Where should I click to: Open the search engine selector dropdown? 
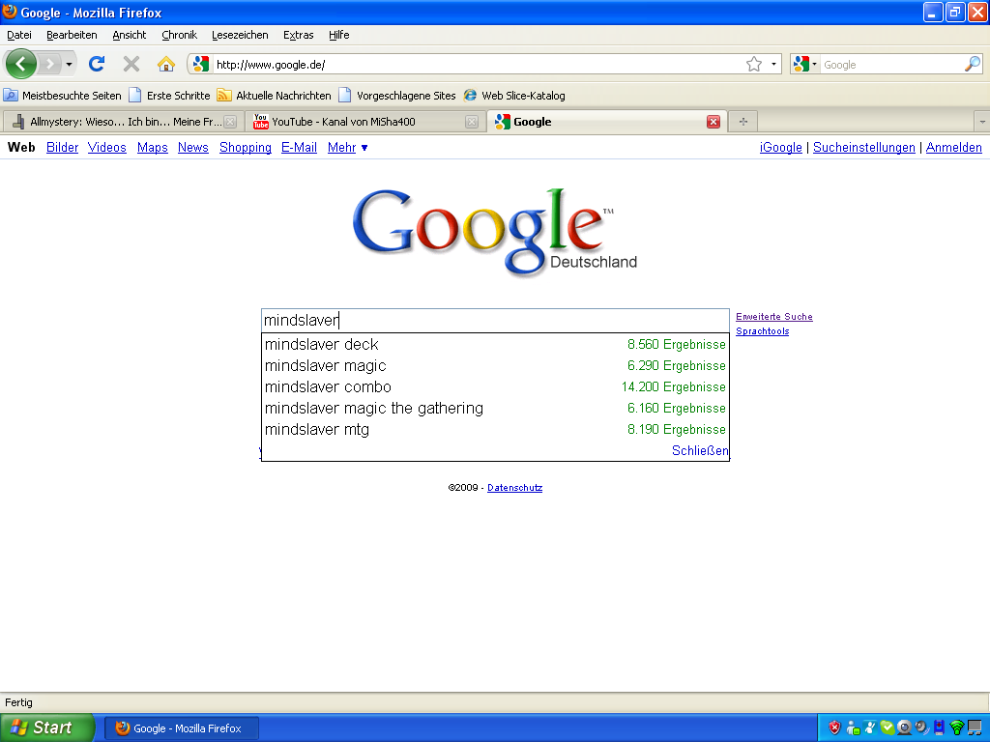click(805, 64)
